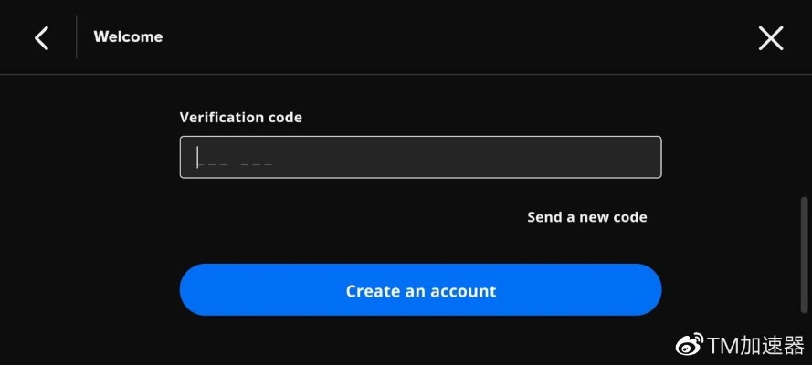Click the Welcome header title

(x=128, y=37)
